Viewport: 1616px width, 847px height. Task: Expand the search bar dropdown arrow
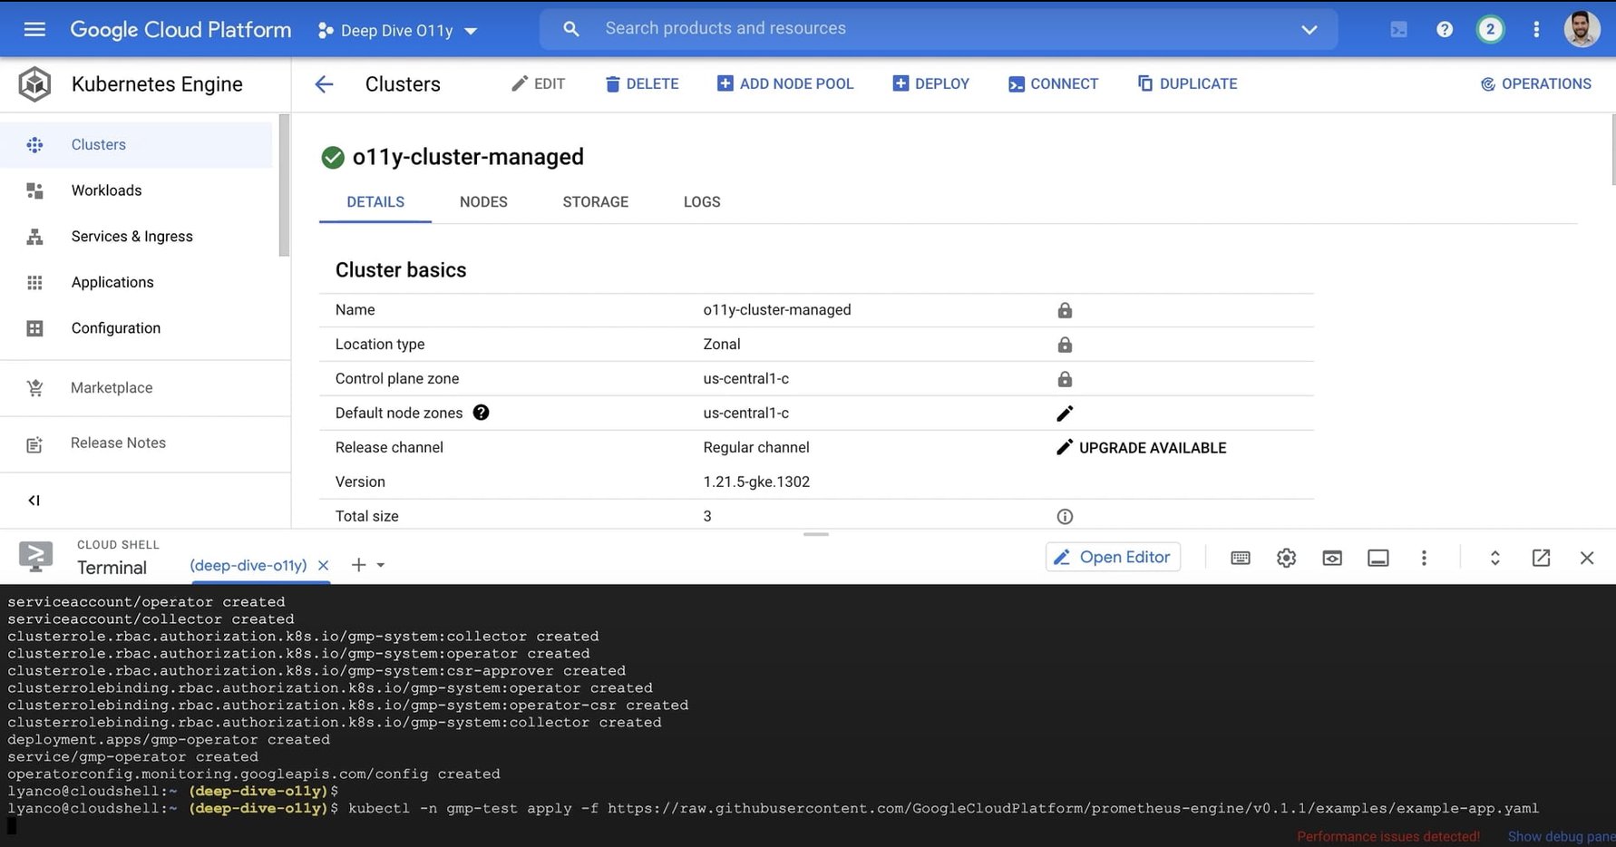1309,29
